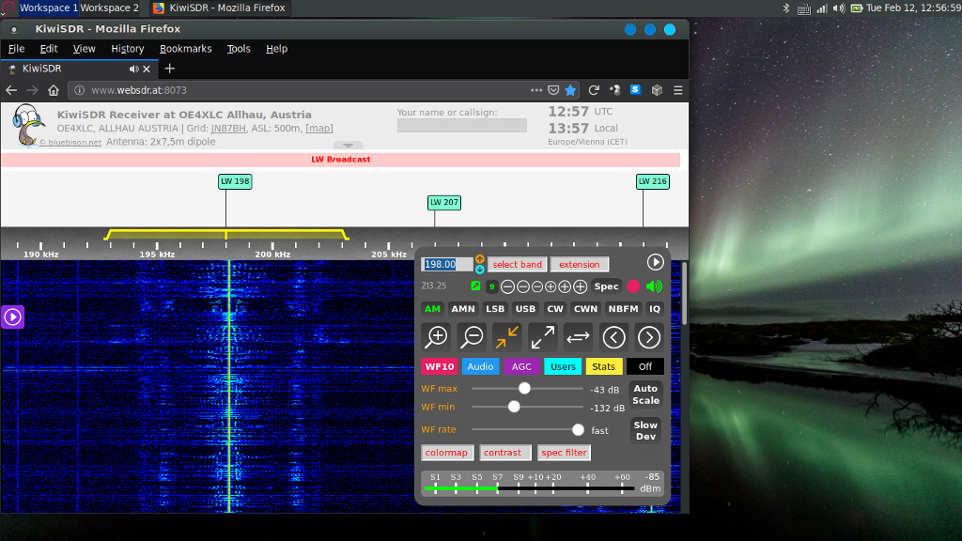Open the Audio settings tab
This screenshot has width=962, height=541.
click(x=480, y=367)
